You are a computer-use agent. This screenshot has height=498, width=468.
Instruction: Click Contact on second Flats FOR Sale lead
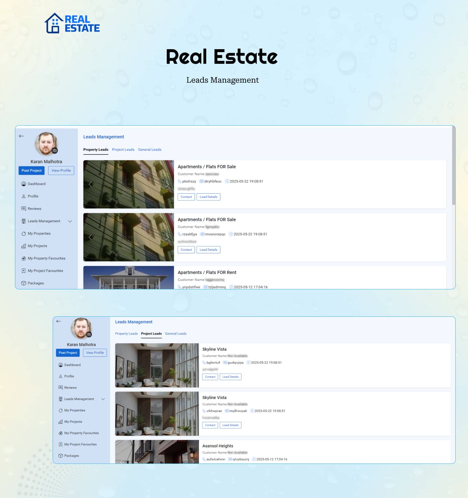click(x=186, y=250)
